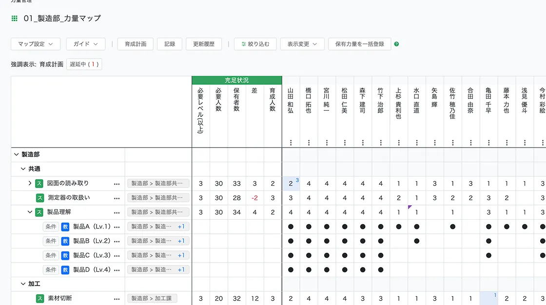The width and height of the screenshot is (546, 305).
Task: Click the green help icon beside 保有力量を一括登録
Action: [x=396, y=44]
